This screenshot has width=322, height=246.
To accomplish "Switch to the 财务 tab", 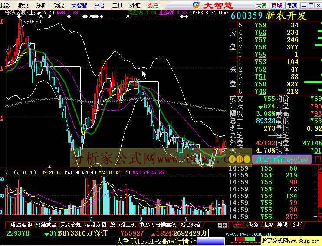I will tap(253, 225).
